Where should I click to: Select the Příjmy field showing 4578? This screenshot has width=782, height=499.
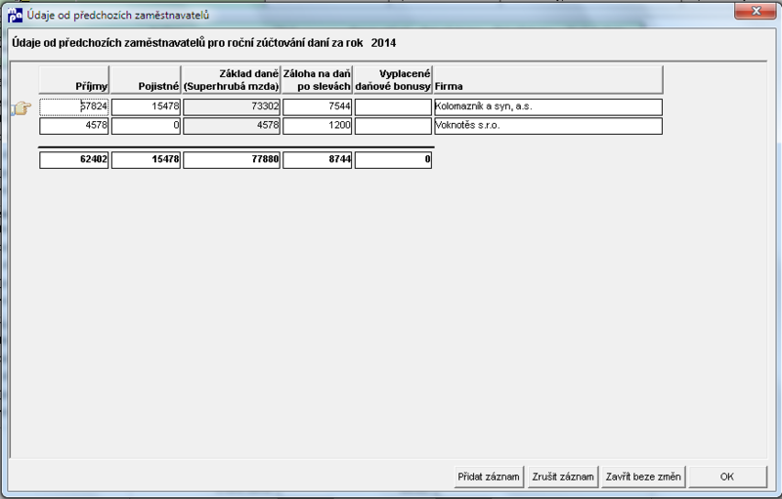point(74,126)
